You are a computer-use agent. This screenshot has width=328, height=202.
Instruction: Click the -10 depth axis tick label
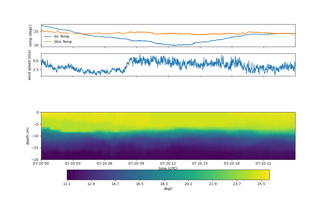tap(35, 136)
